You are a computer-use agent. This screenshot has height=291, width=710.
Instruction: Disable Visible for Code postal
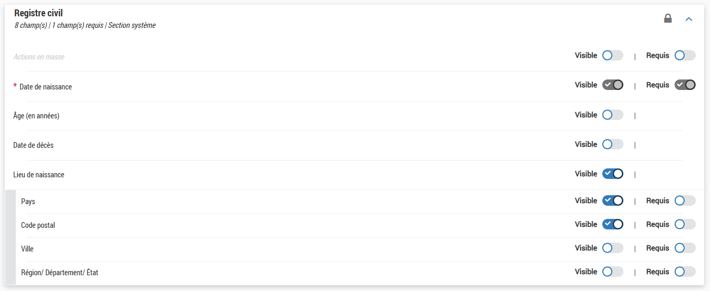(612, 224)
